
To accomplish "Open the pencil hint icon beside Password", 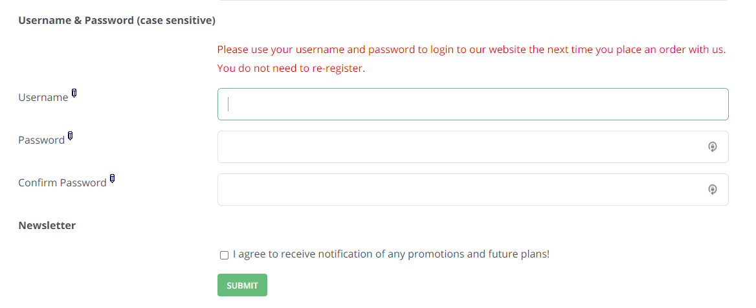I will tap(71, 136).
